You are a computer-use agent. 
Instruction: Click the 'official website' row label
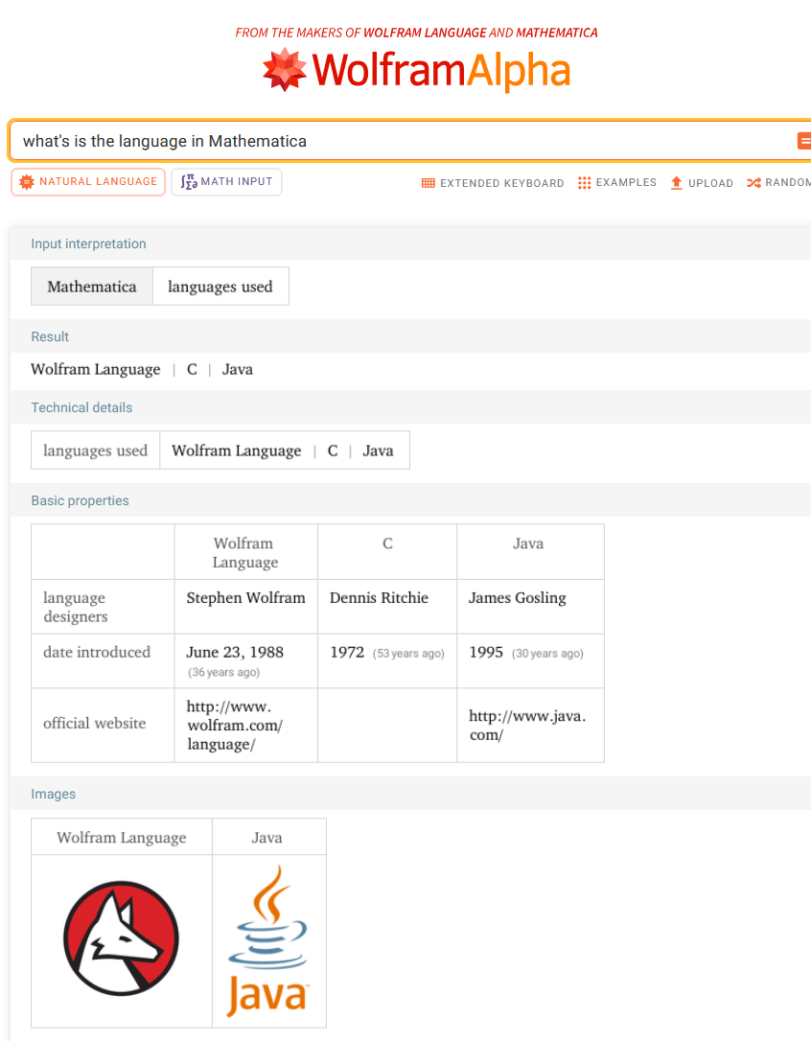coord(94,723)
